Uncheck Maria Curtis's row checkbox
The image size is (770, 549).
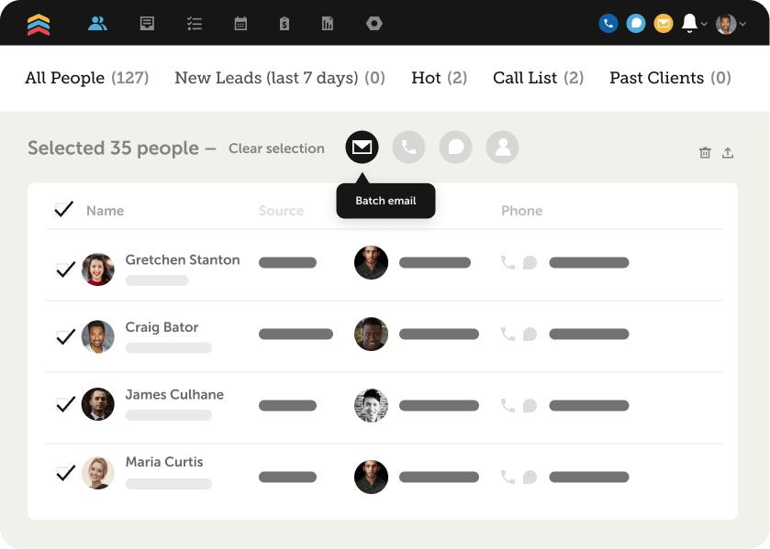click(65, 473)
